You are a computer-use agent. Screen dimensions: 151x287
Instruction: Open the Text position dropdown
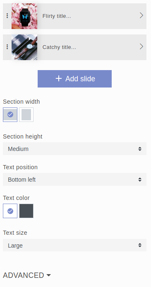point(75,180)
